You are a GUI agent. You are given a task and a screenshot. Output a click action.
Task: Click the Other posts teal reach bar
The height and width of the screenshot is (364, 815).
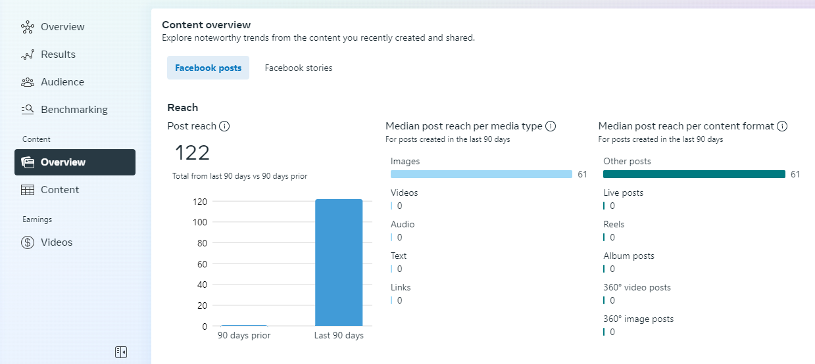click(694, 174)
